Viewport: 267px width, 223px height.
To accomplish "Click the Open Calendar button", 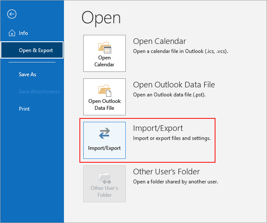I will [104, 53].
